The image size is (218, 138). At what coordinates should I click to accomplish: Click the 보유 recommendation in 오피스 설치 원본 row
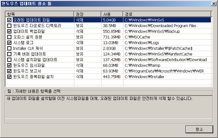click(80, 37)
